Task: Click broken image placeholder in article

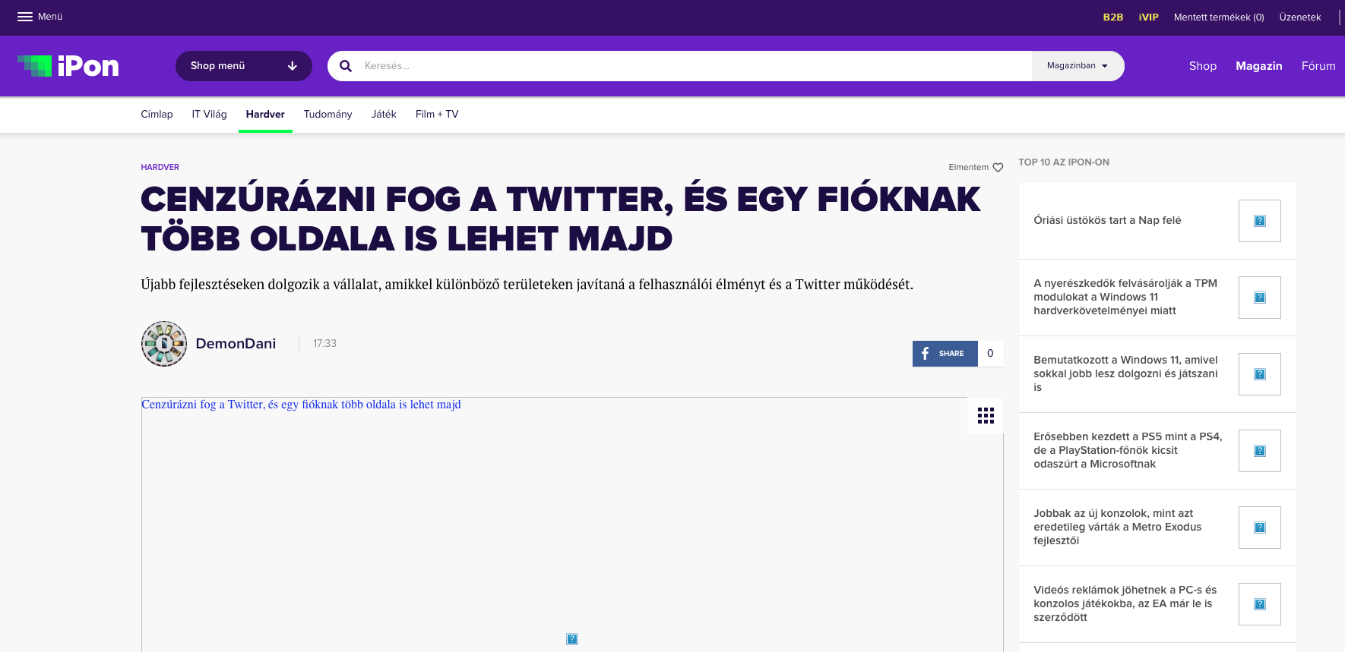Action: [572, 639]
